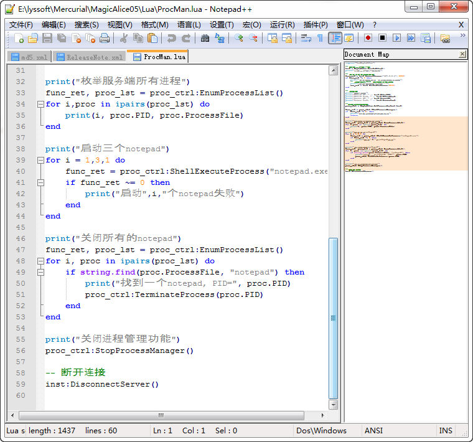
Task: Click the highlighted Document Map viewport
Action: 406,143
